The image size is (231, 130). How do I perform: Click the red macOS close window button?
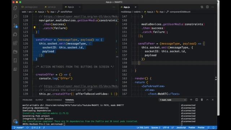(14, 2)
